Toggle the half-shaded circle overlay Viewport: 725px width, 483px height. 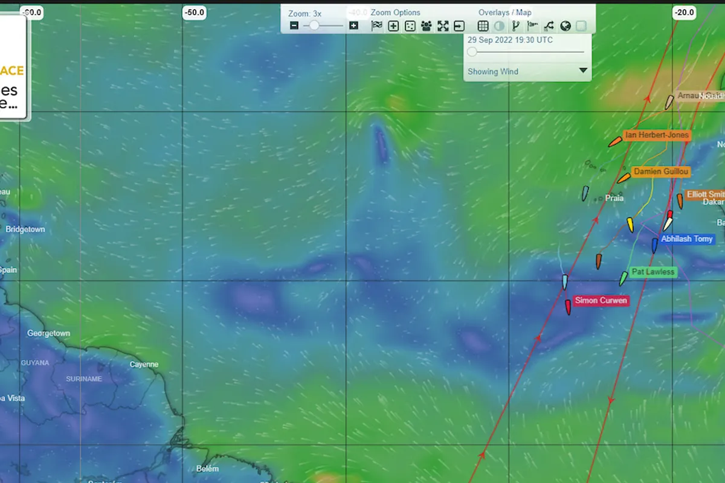[500, 26]
